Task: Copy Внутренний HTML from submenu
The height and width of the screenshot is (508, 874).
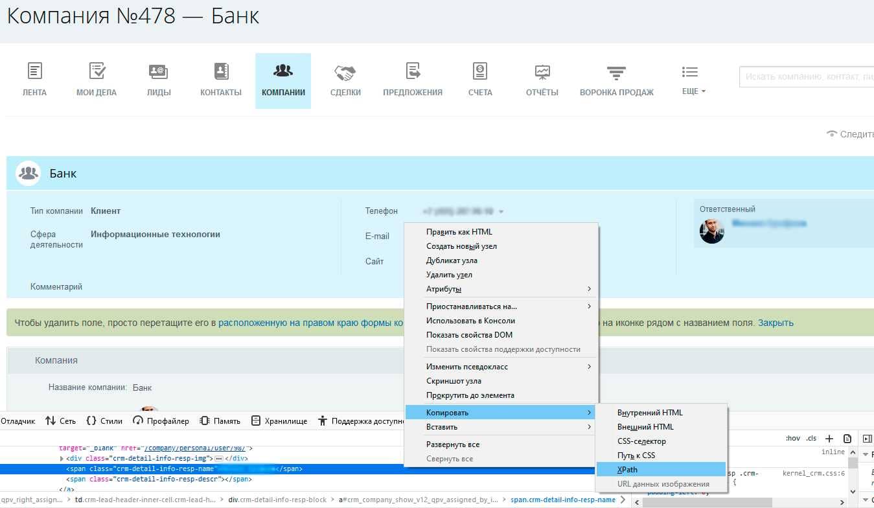Action: [661, 413]
